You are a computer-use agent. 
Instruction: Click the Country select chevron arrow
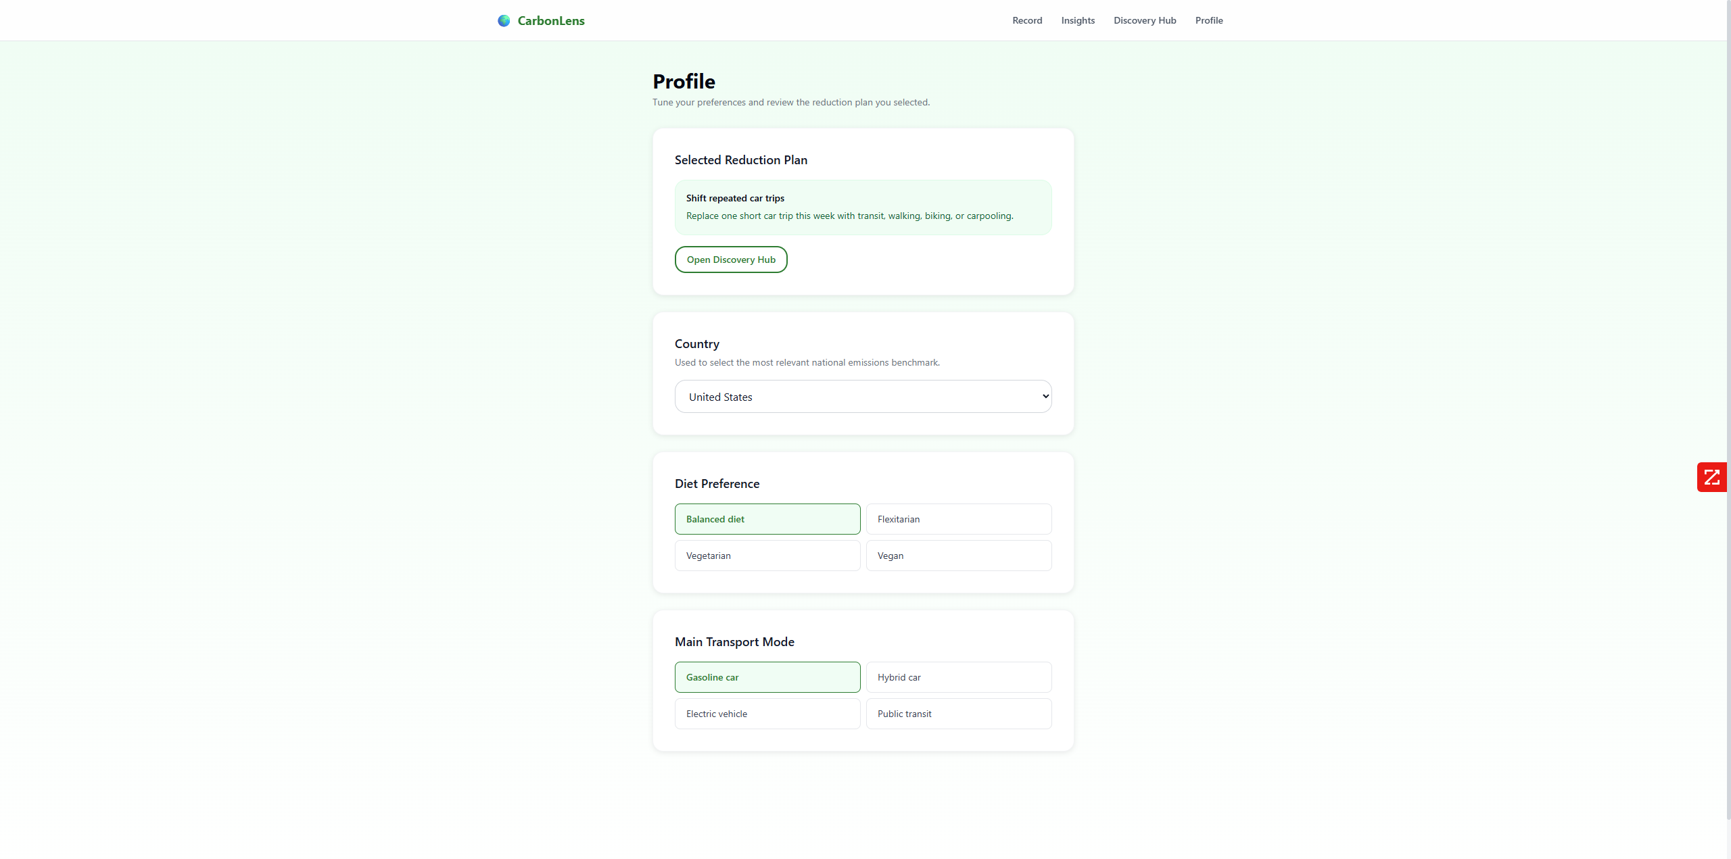tap(1045, 397)
